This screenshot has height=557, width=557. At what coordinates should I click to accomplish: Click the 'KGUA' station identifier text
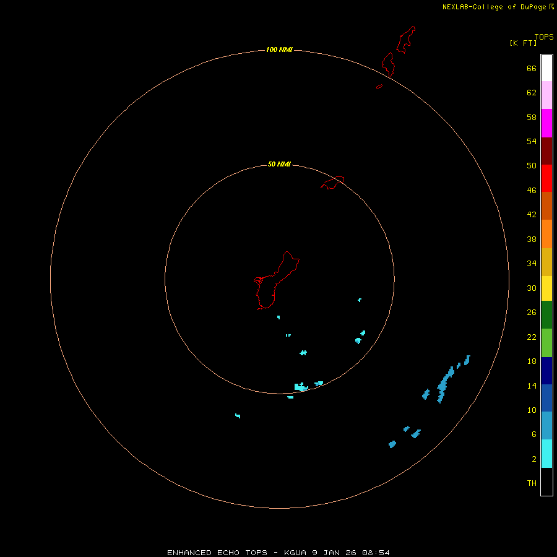coord(295,553)
